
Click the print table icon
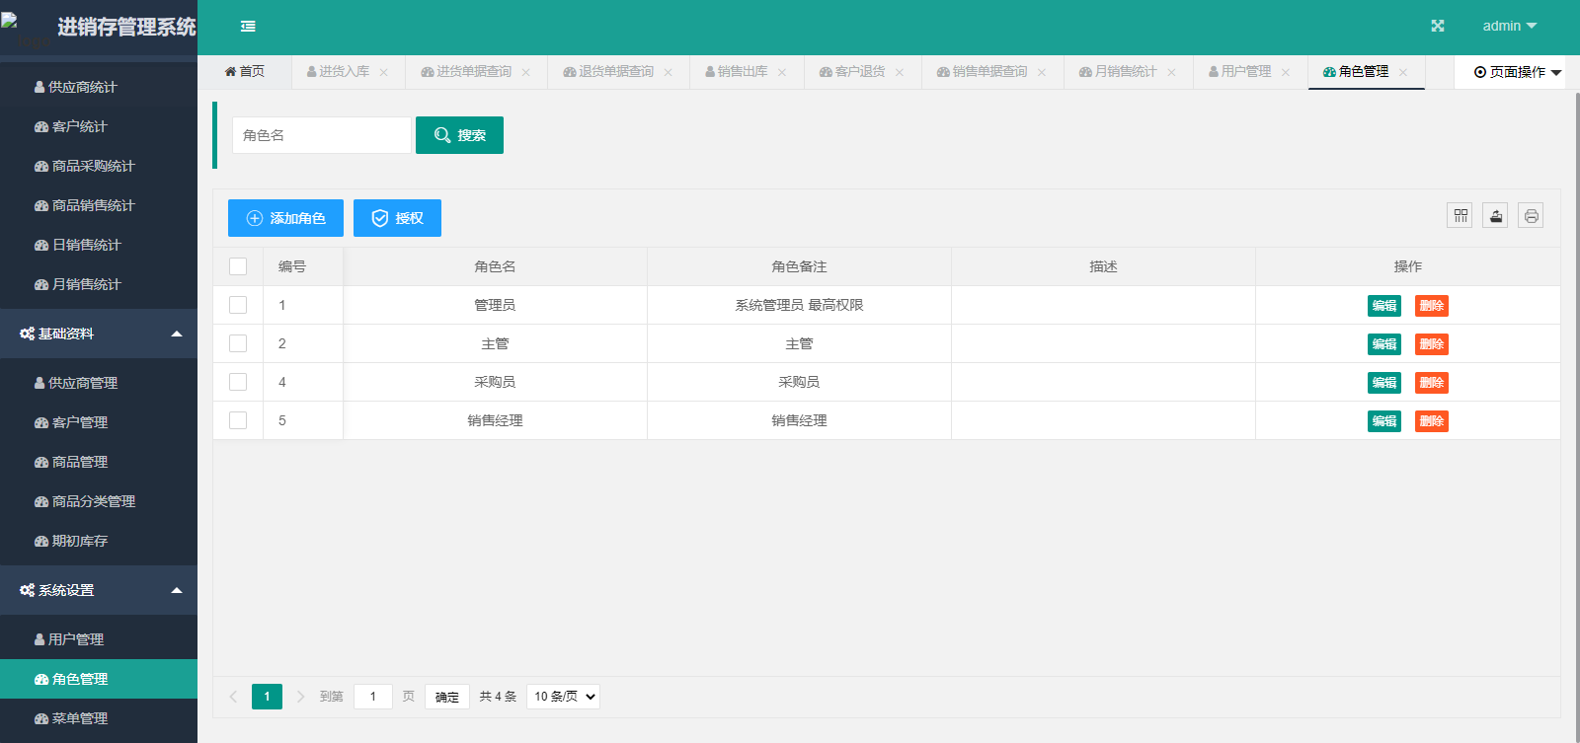[1531, 216]
